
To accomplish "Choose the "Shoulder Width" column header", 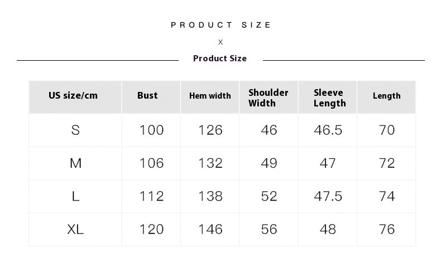I will pos(269,98).
